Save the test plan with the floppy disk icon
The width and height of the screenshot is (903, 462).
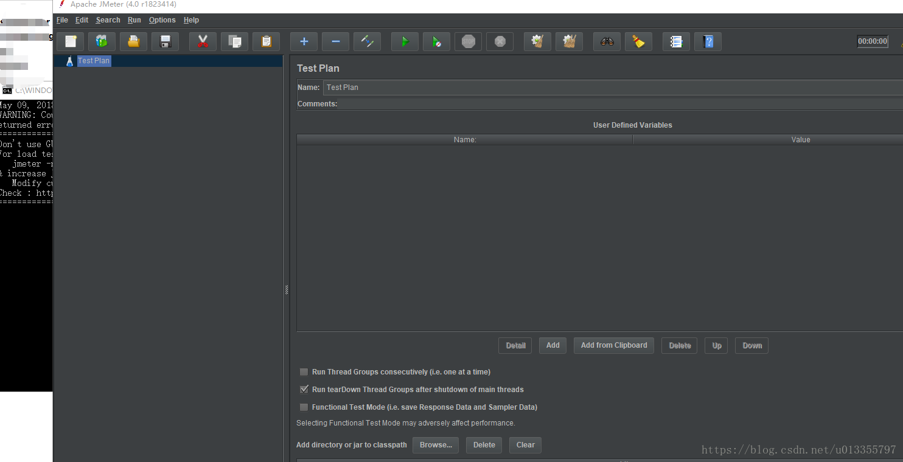[165, 41]
